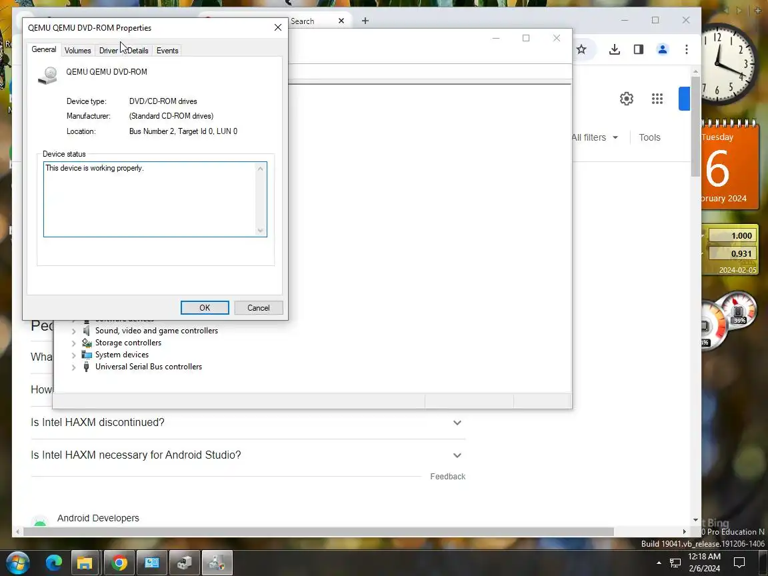Screen dimensions: 768x576
Task: Click the System devices monitor icon
Action: pyautogui.click(x=87, y=355)
